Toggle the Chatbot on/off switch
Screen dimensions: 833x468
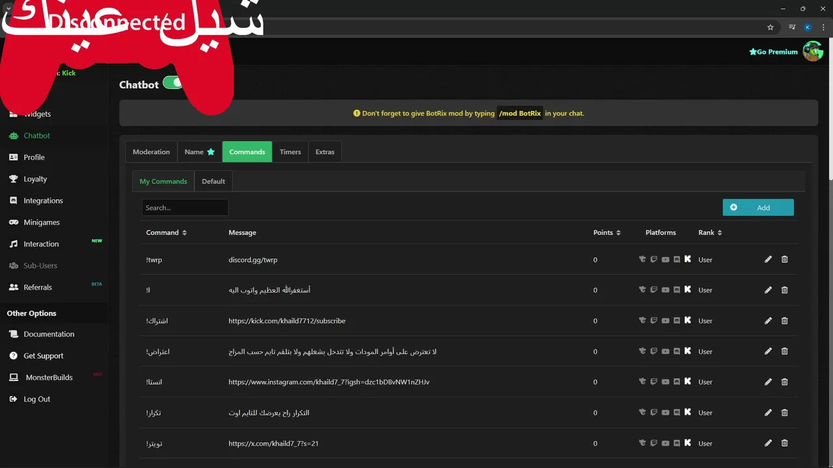173,83
